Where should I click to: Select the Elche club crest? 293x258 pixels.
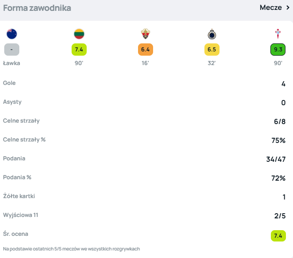[x=145, y=34]
